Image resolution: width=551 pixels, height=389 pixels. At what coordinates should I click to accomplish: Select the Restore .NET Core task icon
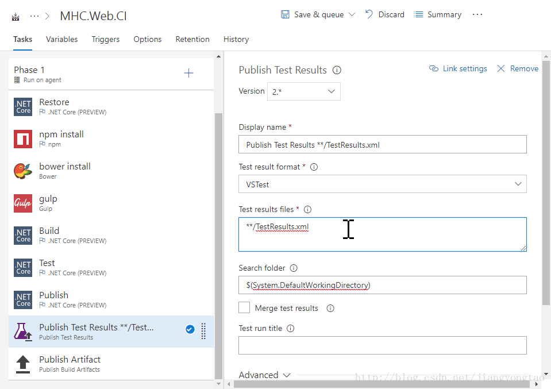[x=23, y=107]
